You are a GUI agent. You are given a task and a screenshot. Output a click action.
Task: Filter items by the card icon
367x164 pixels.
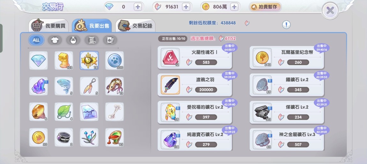pos(110,40)
